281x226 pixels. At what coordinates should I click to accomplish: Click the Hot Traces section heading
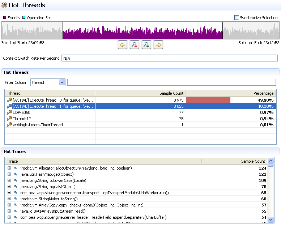15,152
